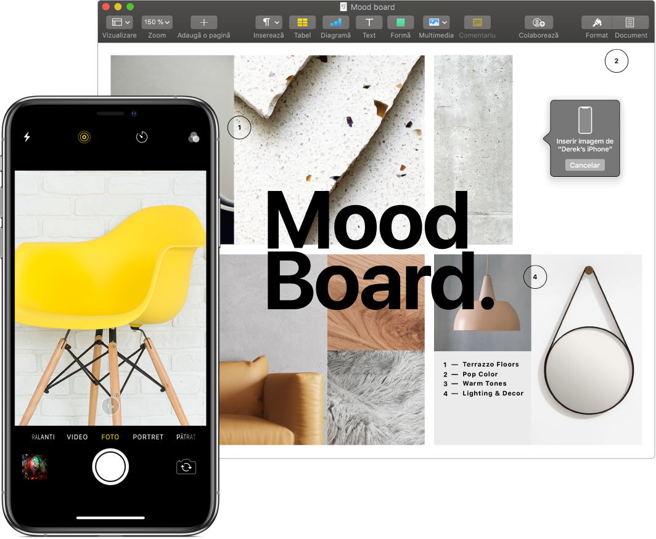Toggle Live Photo on the iPhone camera
Screen dimensions: 656x539
84,137
